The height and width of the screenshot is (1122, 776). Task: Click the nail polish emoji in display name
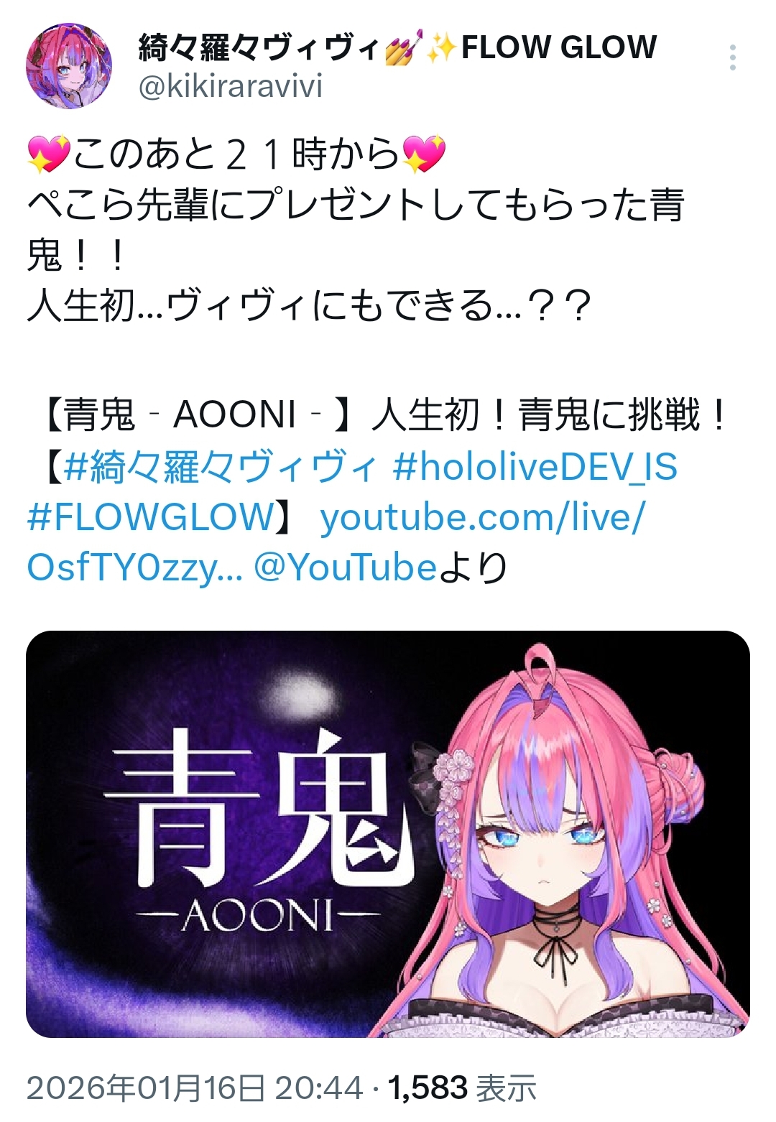(403, 48)
